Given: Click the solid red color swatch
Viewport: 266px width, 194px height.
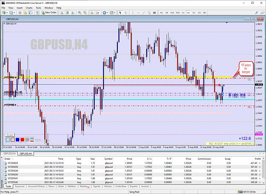Looking at the screenshot, I should pos(22,140).
